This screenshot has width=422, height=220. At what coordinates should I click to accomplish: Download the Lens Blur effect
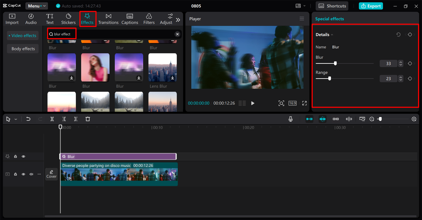coord(172,78)
